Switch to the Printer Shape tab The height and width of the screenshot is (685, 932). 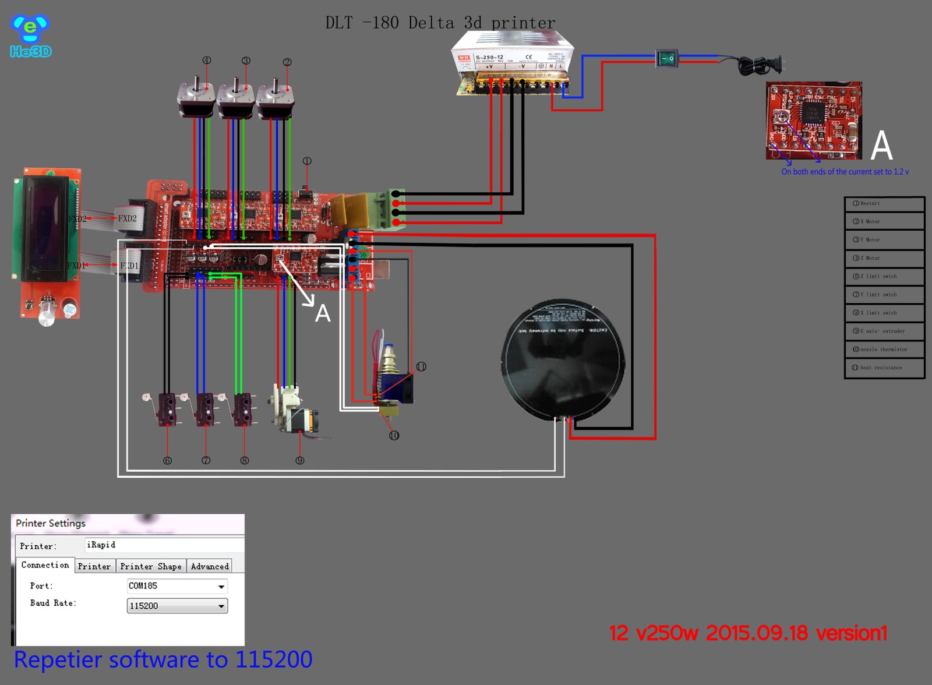[x=151, y=566]
